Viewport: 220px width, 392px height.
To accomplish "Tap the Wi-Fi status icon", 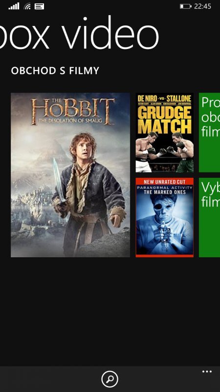I will click(27, 6).
